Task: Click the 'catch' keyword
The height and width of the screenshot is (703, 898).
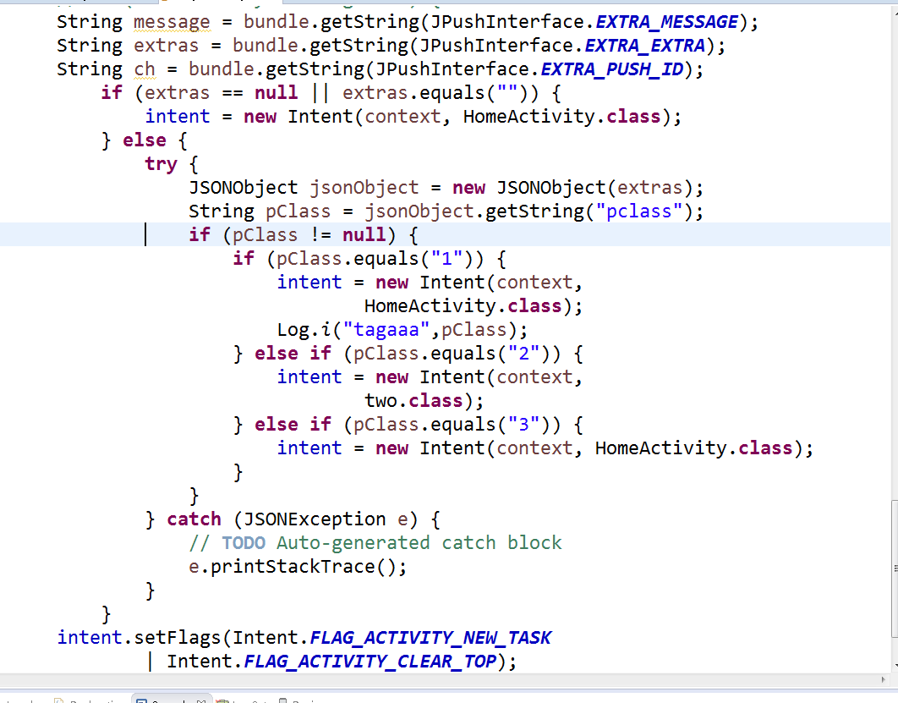Action: (194, 519)
